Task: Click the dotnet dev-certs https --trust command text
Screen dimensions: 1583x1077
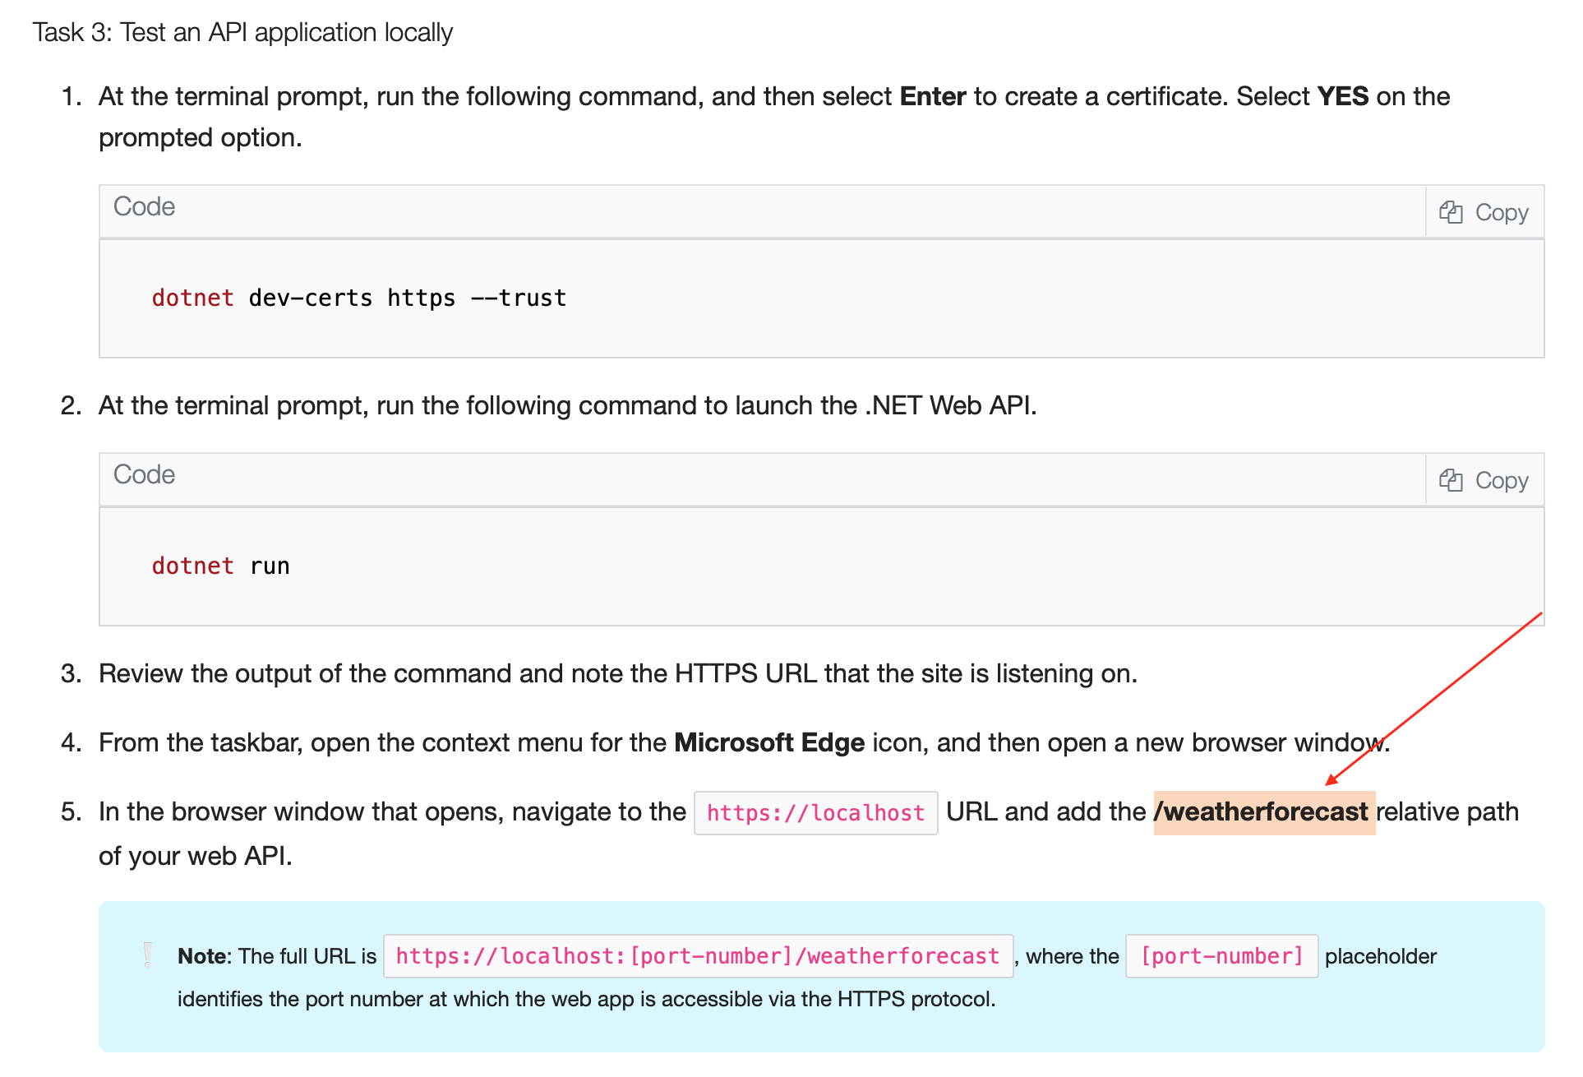Action: tap(359, 298)
